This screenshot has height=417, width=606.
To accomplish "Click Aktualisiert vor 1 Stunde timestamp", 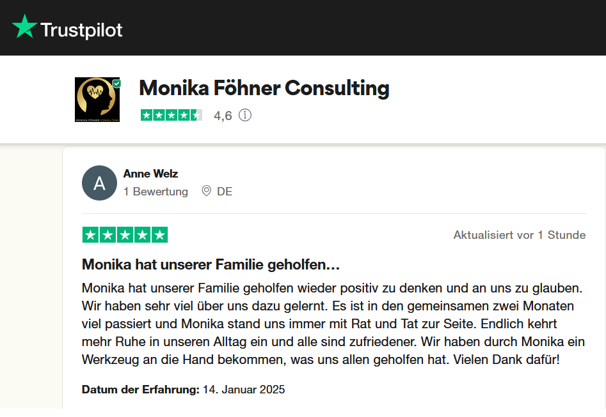I will [x=519, y=234].
